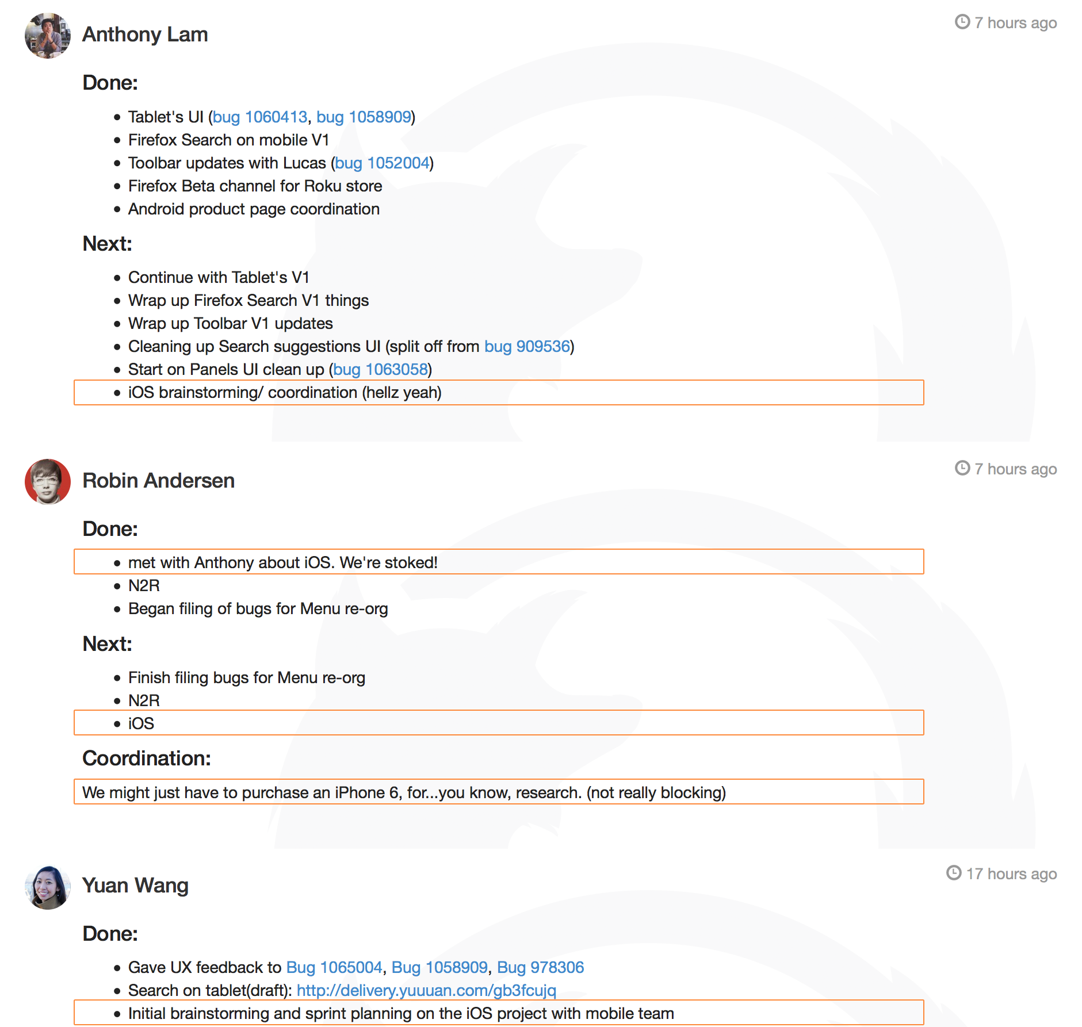Open bug 1060413 link

pyautogui.click(x=260, y=117)
